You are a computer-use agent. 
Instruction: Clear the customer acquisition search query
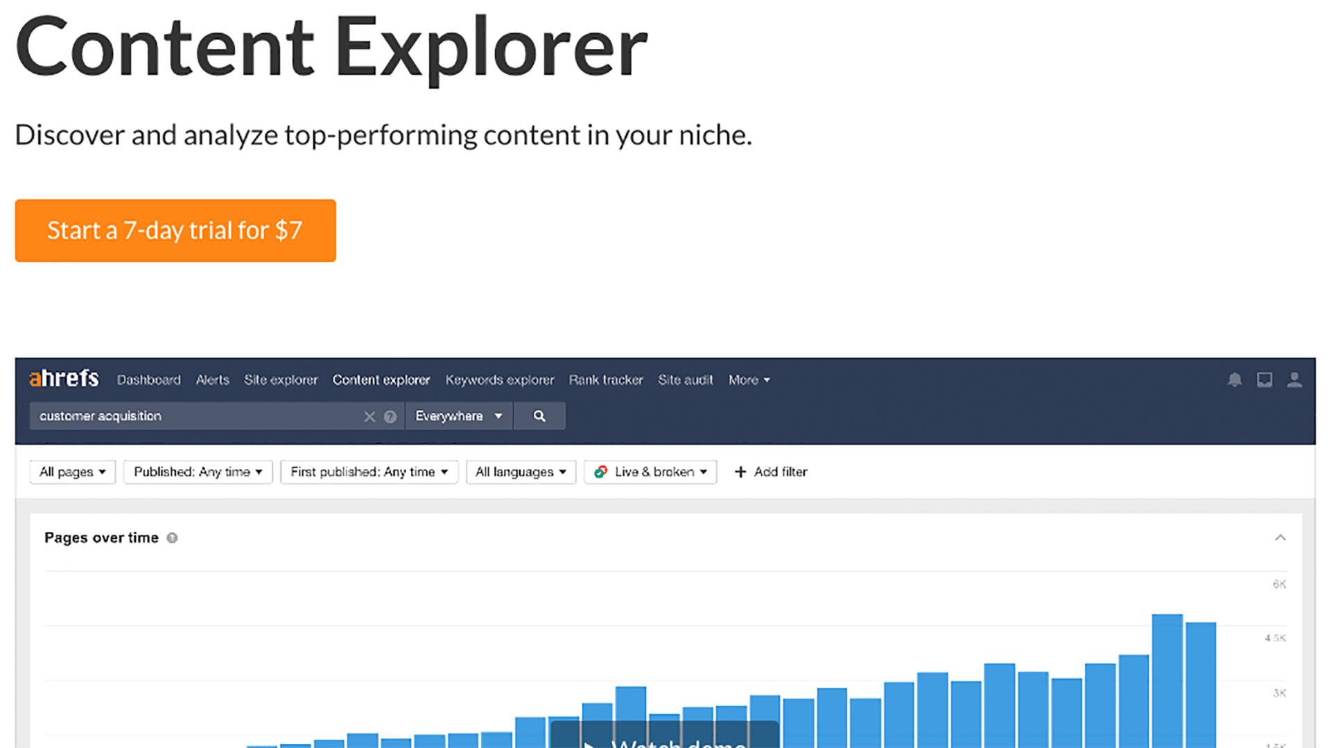[369, 416]
